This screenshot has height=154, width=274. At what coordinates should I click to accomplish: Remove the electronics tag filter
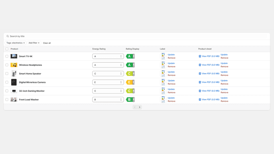pos(24,43)
